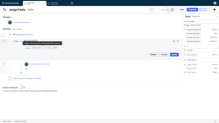Open the help icon in the toolbar
This screenshot has height=123, width=219.
pyautogui.click(x=215, y=9)
